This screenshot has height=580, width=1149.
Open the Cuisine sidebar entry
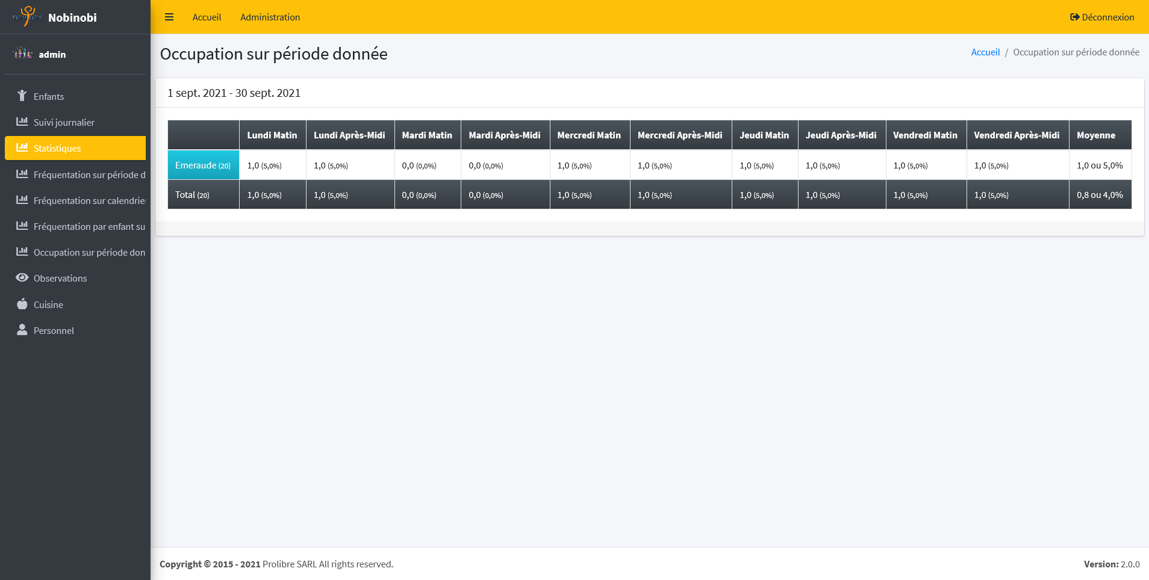(x=75, y=304)
